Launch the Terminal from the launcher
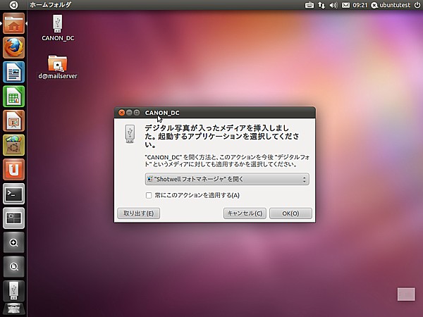Image resolution: width=423 pixels, height=317 pixels. click(14, 194)
